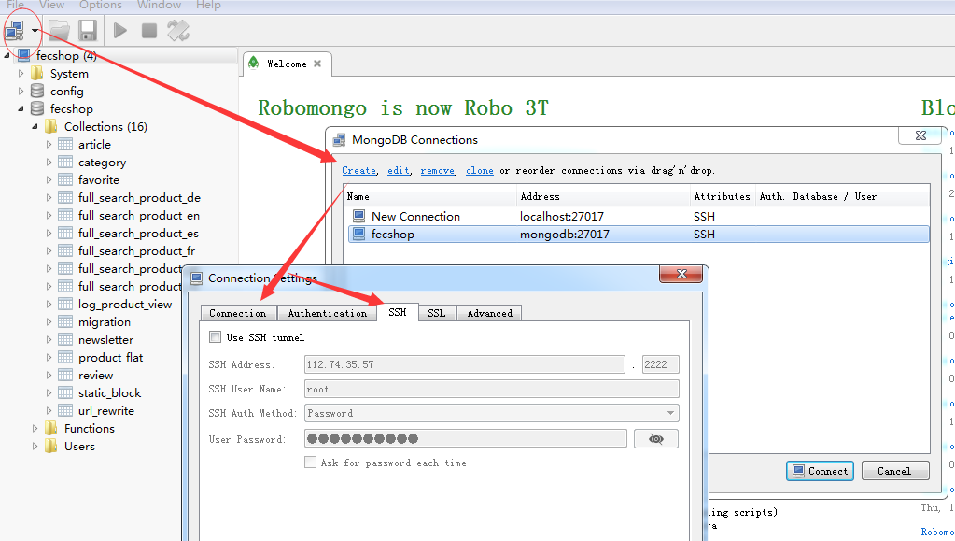955x541 pixels.
Task: Click the edit connection link
Action: 399,171
